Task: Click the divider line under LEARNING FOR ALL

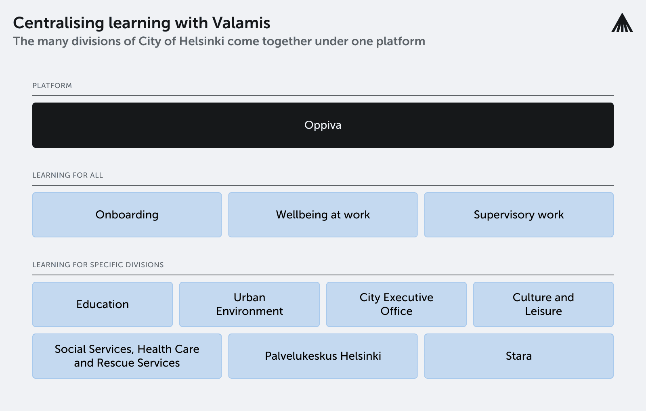Action: (323, 185)
